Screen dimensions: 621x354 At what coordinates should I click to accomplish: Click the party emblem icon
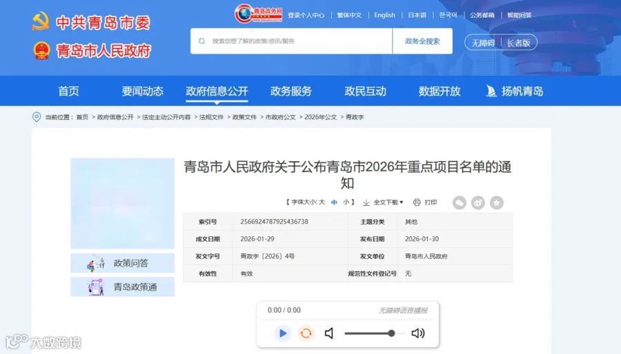(x=41, y=22)
